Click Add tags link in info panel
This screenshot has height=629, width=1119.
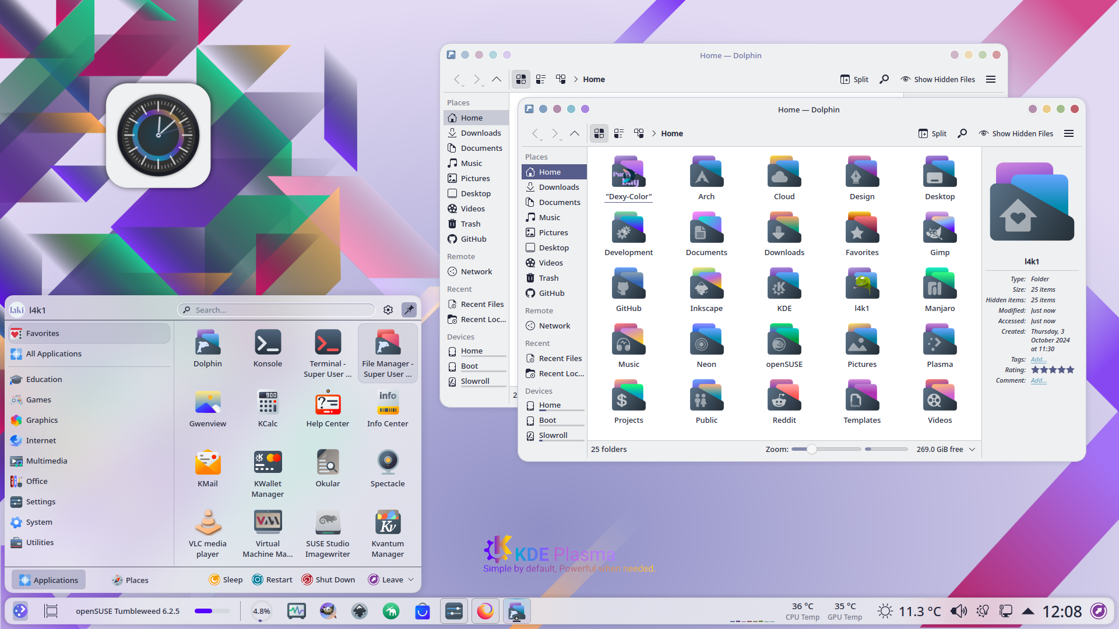(x=1039, y=359)
